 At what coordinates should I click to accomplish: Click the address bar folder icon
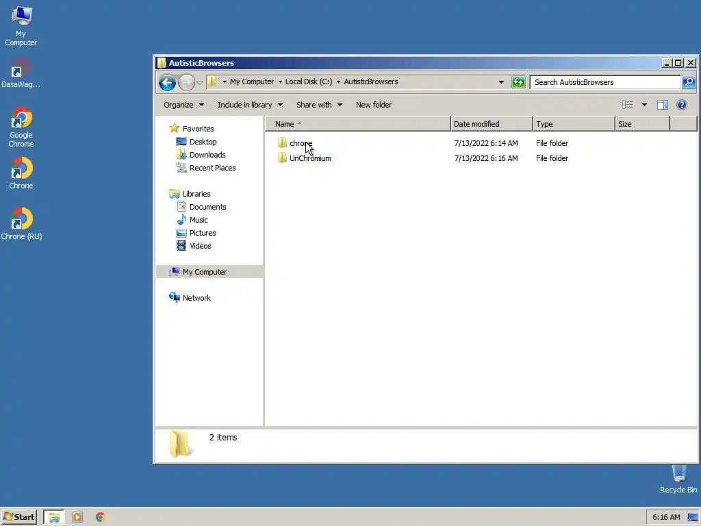[x=212, y=82]
